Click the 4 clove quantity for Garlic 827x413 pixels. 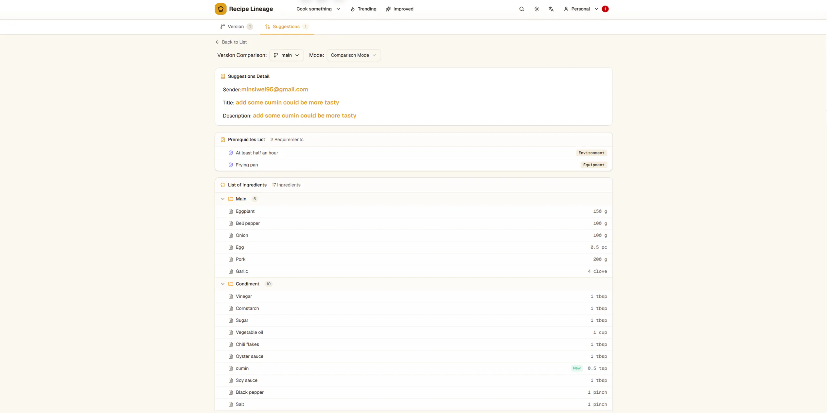point(597,271)
